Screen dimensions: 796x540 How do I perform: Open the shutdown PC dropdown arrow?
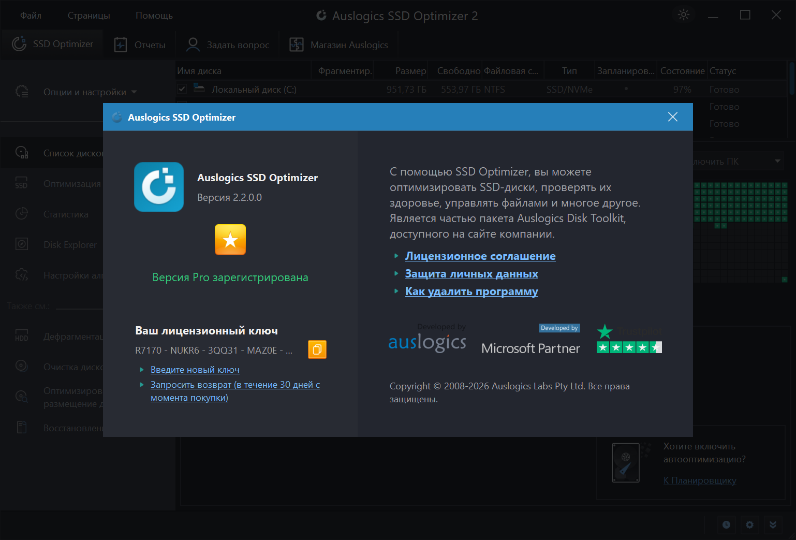click(x=777, y=161)
